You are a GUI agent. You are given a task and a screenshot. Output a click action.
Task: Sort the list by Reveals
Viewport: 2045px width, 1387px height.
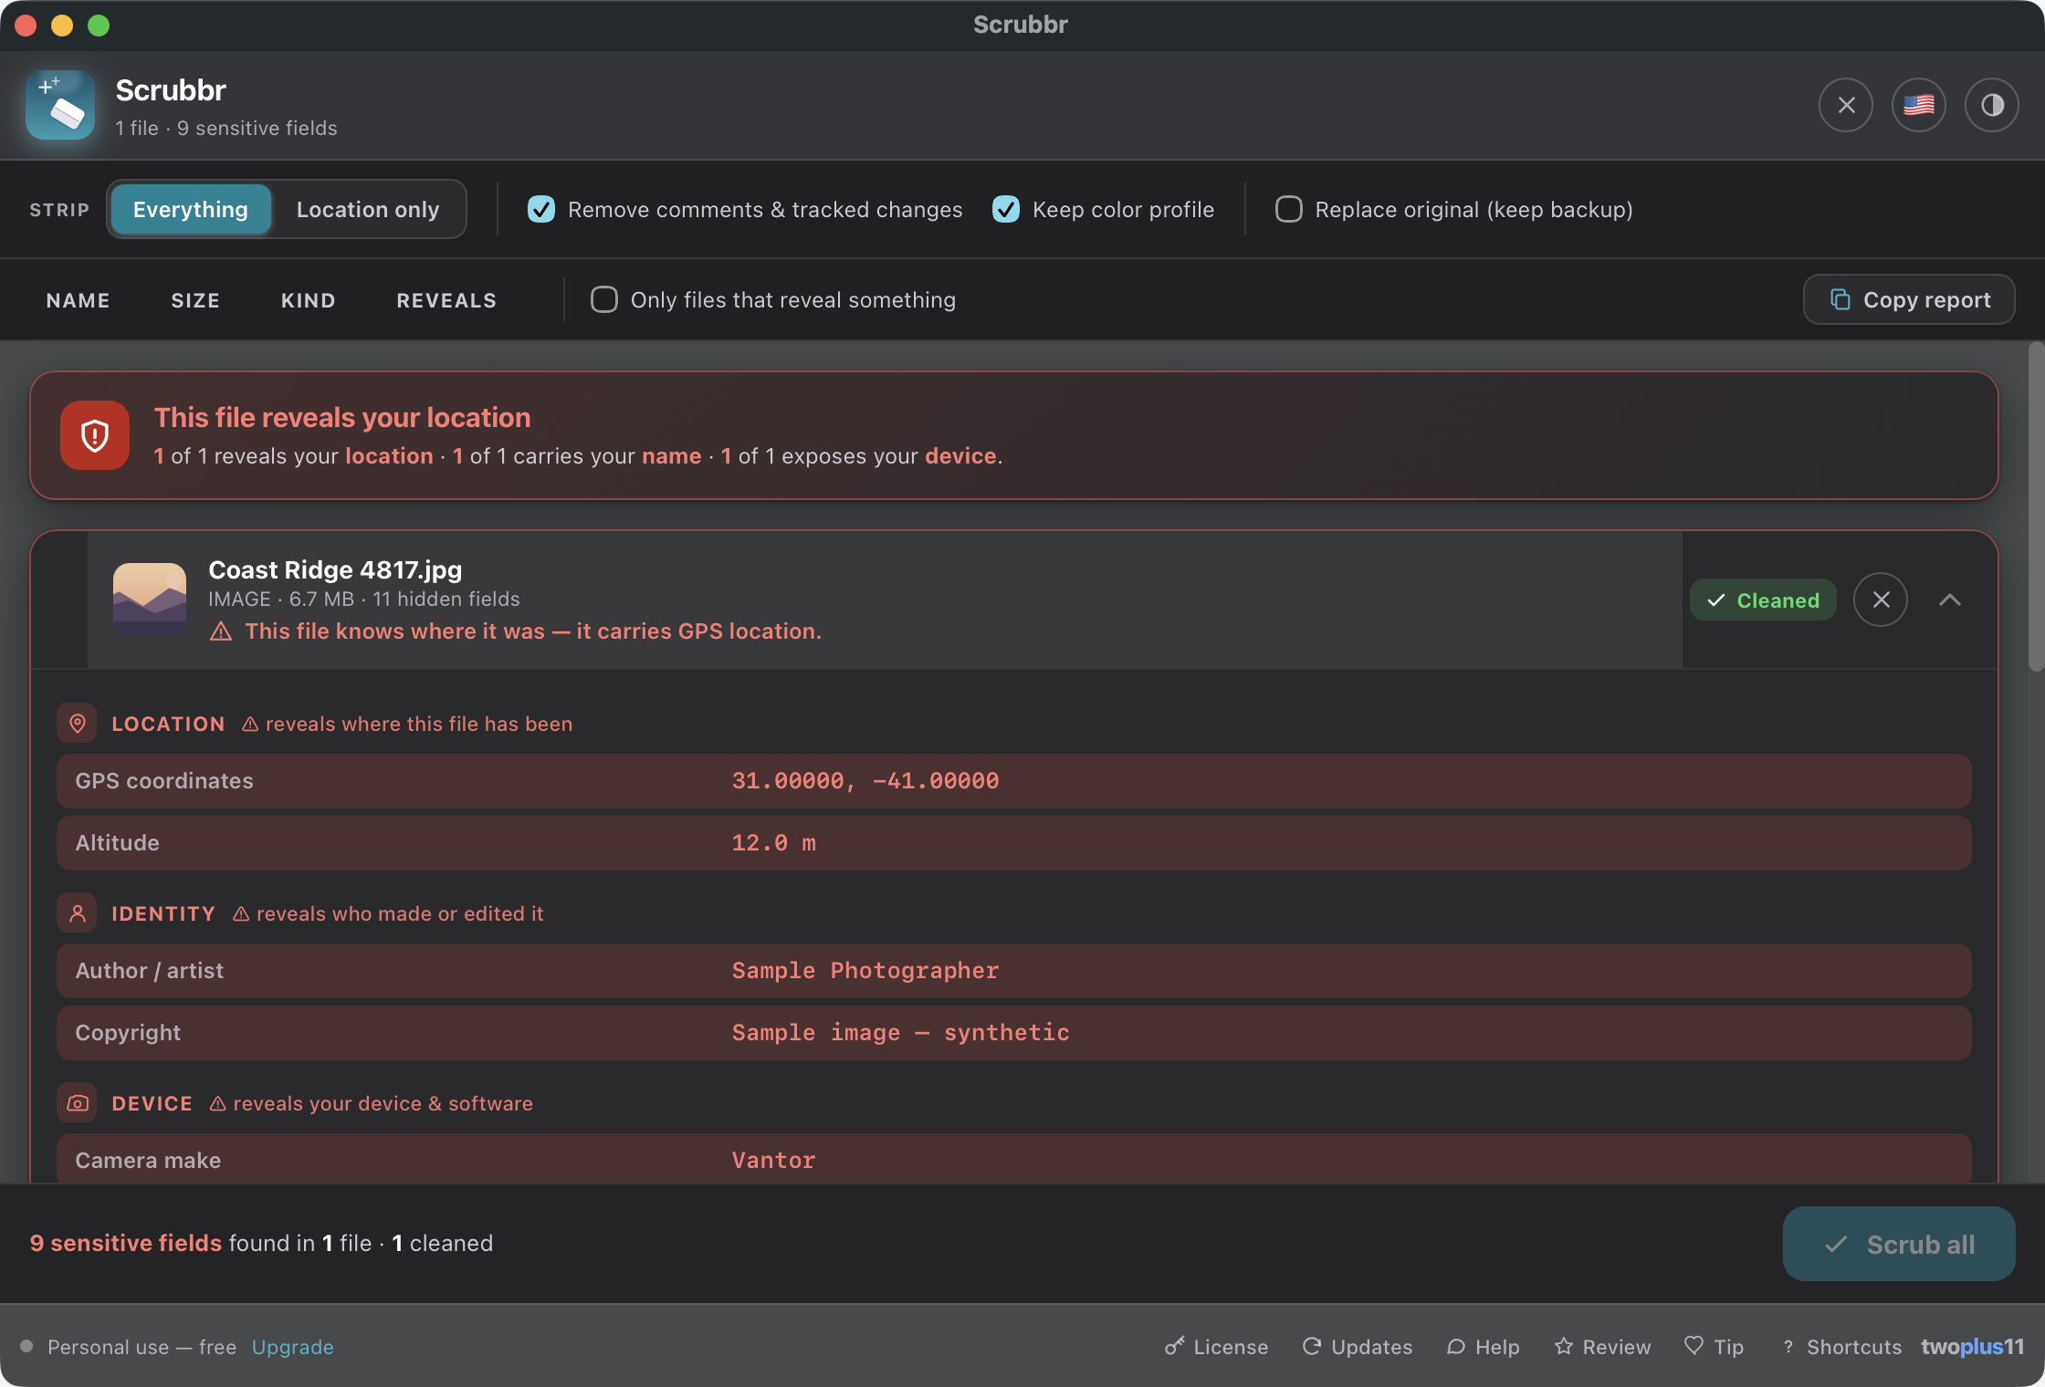click(x=446, y=300)
